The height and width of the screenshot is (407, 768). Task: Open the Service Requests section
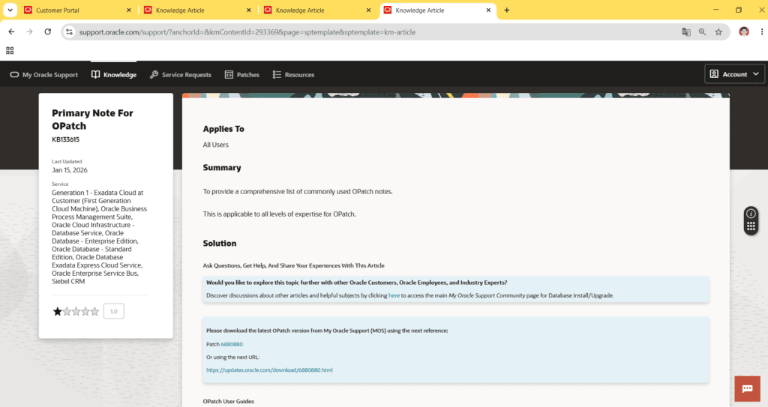point(180,74)
